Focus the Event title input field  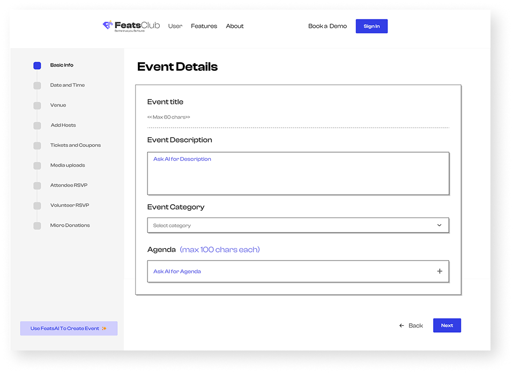(x=298, y=117)
